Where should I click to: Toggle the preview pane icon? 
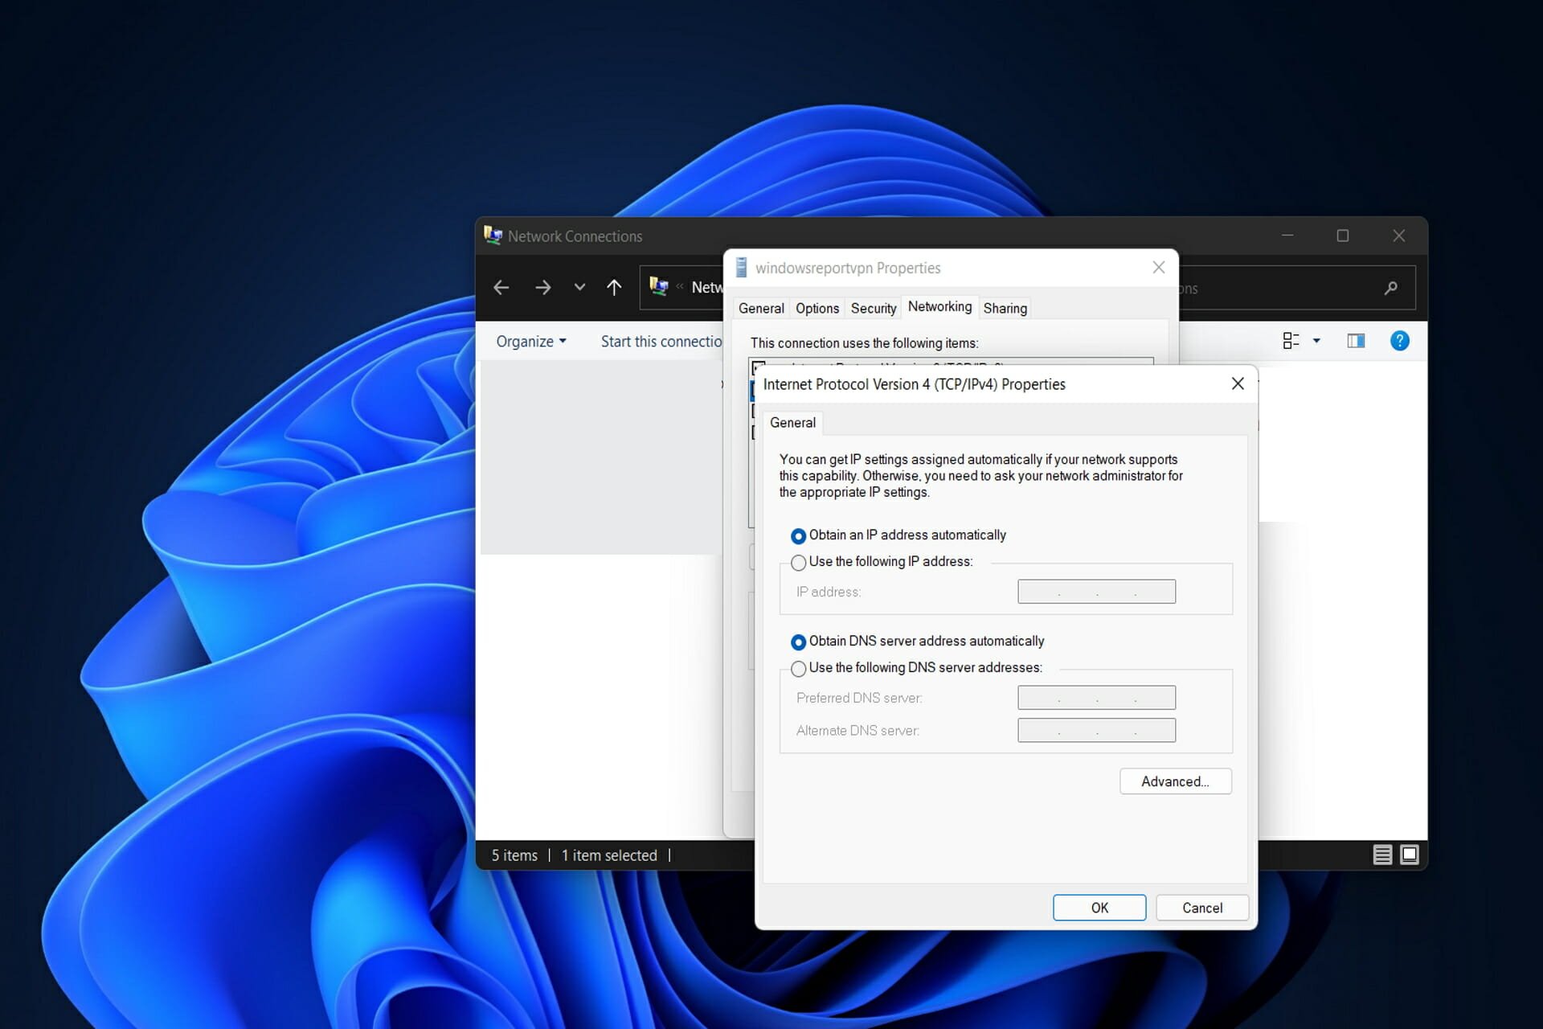coord(1356,341)
